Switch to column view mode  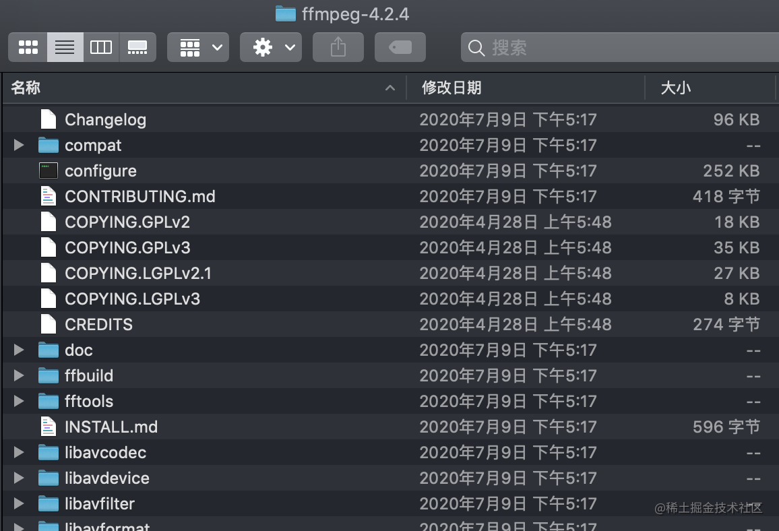click(x=101, y=47)
